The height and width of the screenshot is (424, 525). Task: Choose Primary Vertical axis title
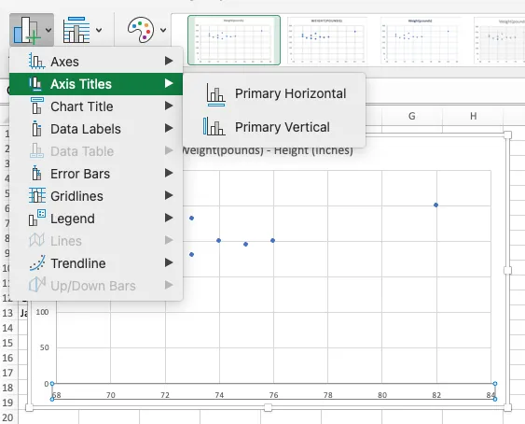[x=274, y=127]
